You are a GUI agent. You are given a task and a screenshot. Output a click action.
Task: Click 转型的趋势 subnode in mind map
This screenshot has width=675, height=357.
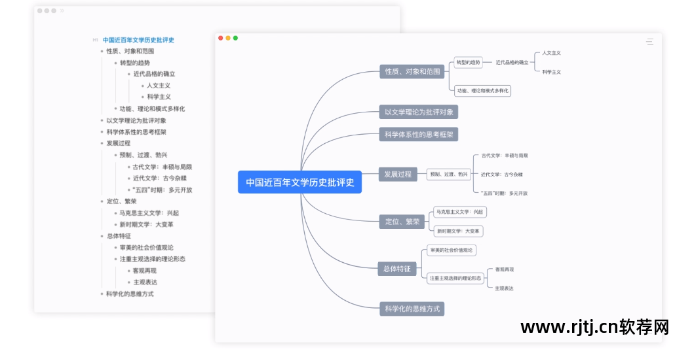click(x=468, y=63)
